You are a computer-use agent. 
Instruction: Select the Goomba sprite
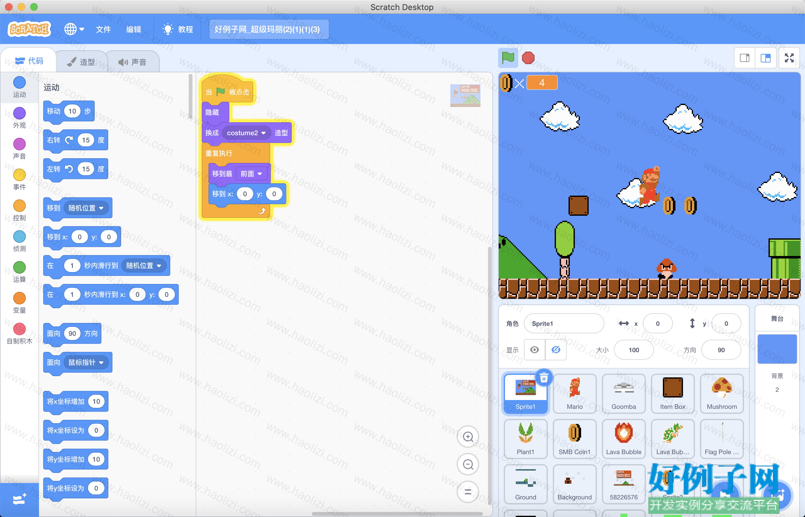click(x=623, y=393)
